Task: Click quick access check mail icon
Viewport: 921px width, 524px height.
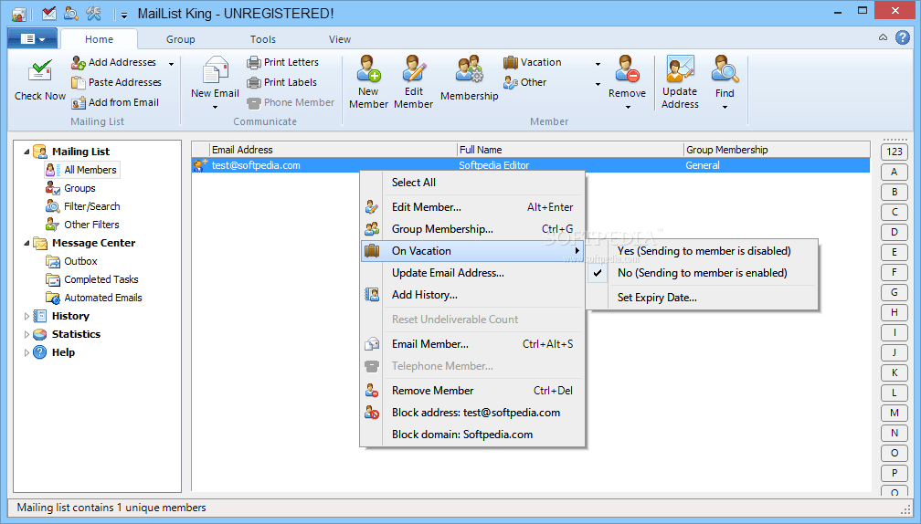Action: (x=49, y=13)
